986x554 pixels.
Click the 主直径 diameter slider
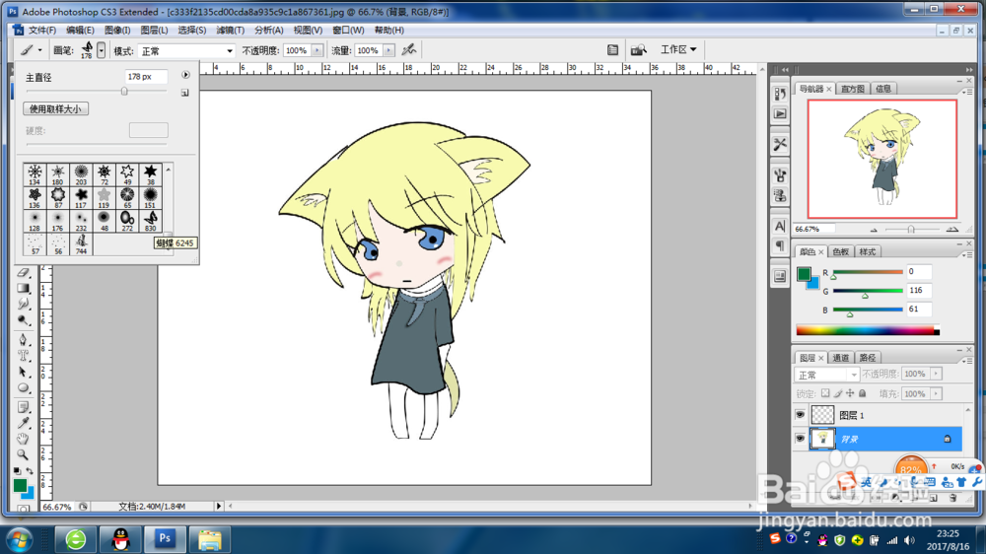coord(97,91)
